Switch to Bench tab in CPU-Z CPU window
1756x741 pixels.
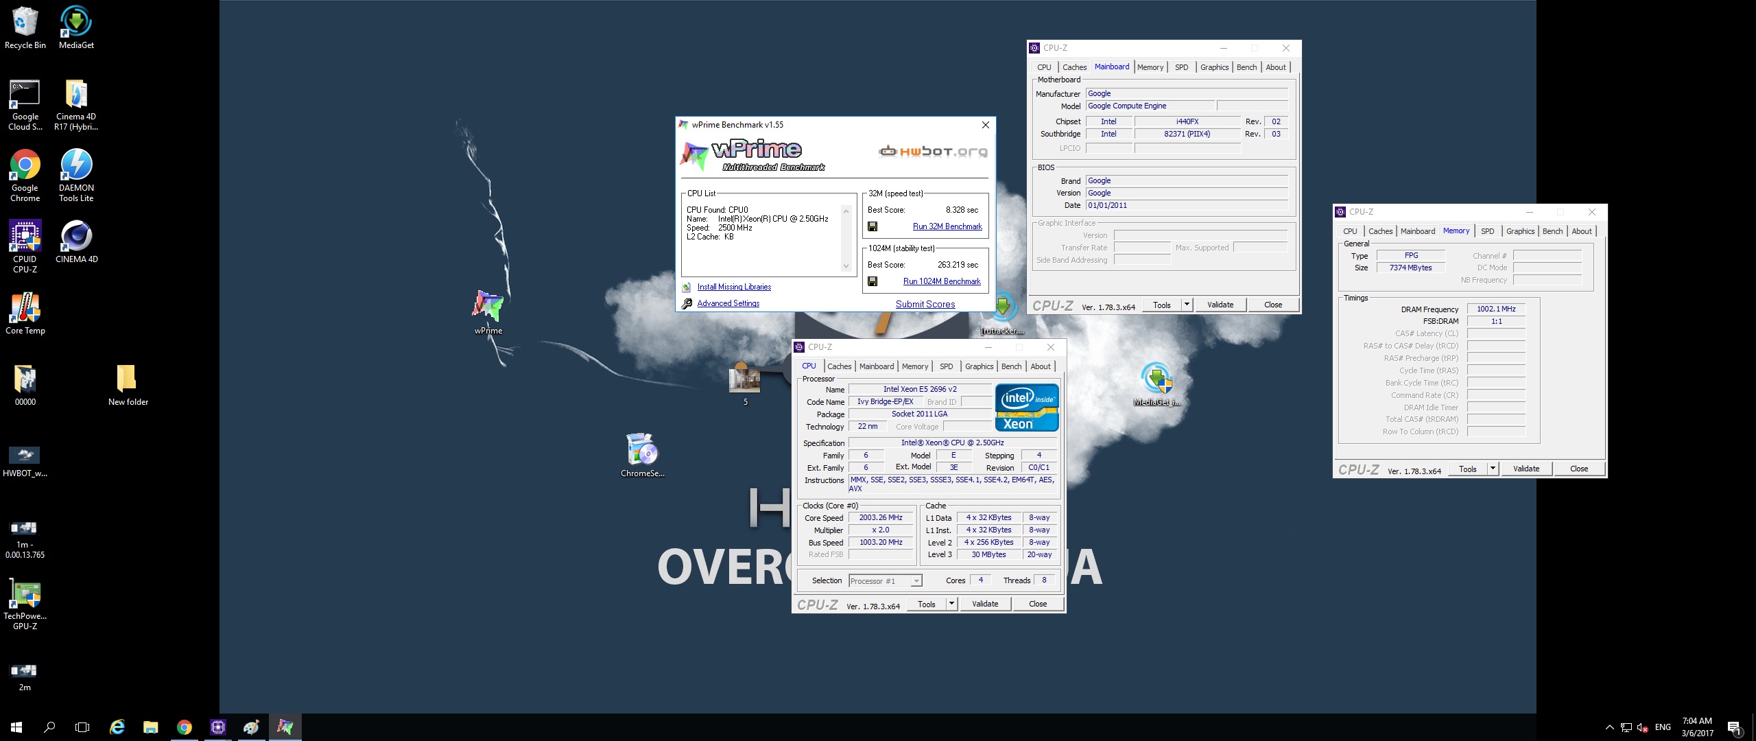[x=1011, y=366]
